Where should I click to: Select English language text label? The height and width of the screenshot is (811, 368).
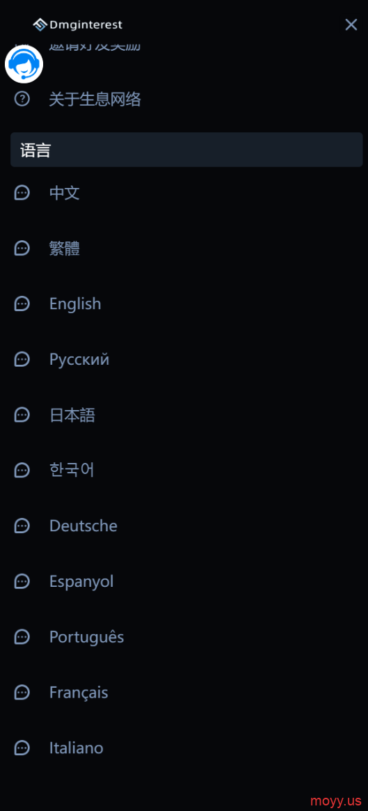75,304
